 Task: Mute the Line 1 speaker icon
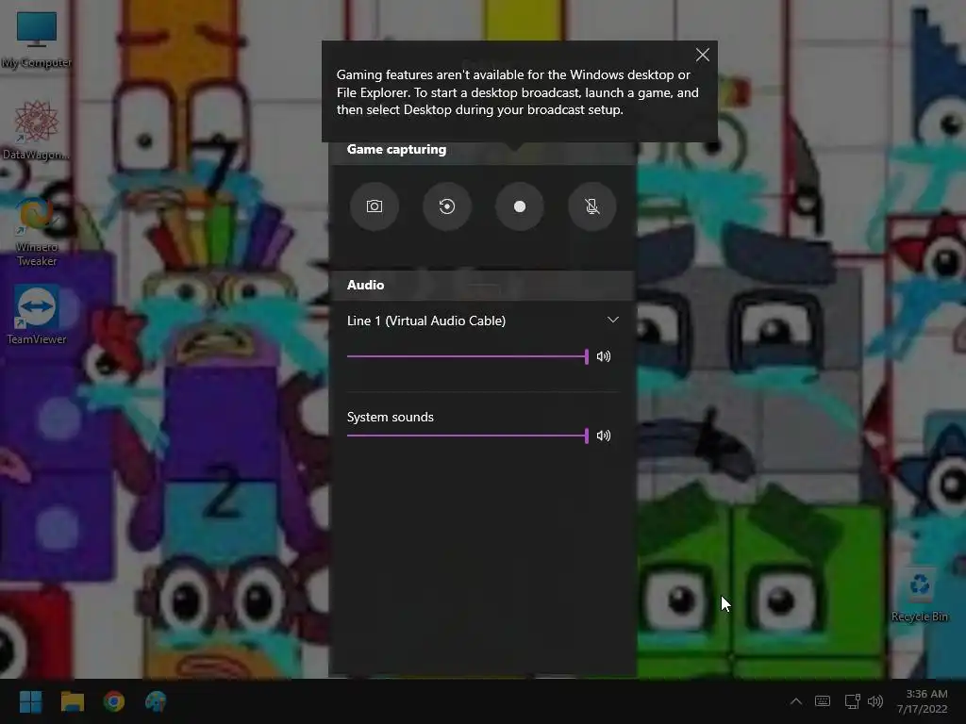(604, 356)
